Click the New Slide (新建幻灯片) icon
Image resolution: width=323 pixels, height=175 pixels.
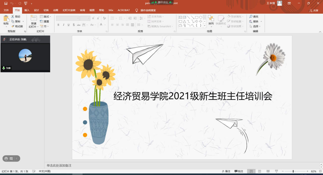[34, 18]
